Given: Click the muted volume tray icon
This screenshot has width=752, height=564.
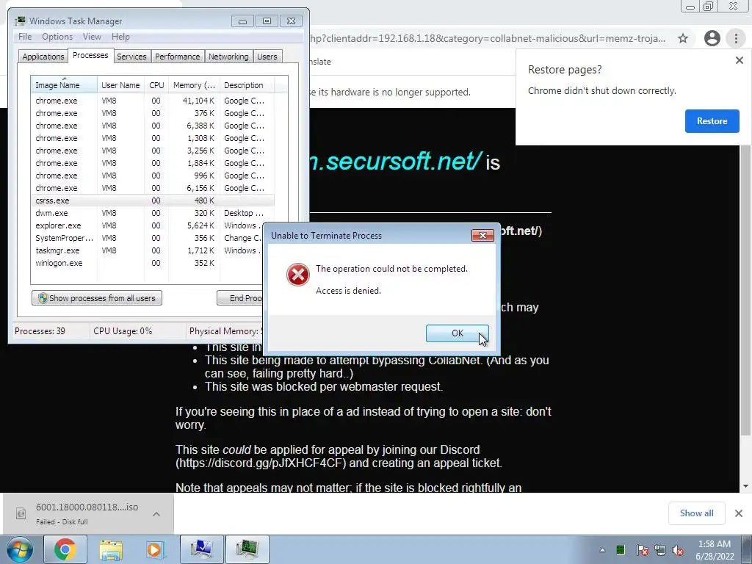Looking at the screenshot, I should coord(678,550).
